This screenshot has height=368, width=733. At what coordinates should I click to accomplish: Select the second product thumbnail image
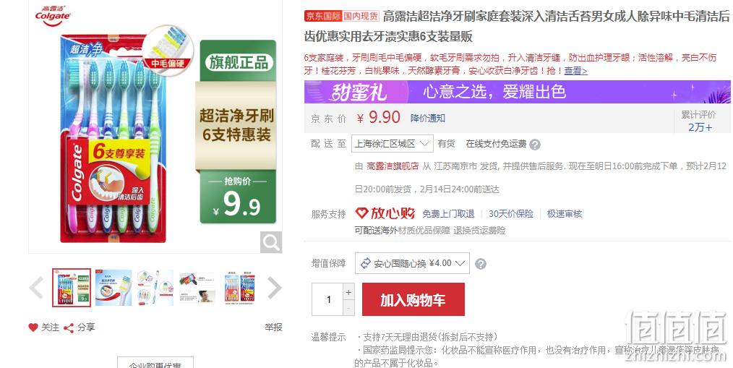[x=113, y=288]
